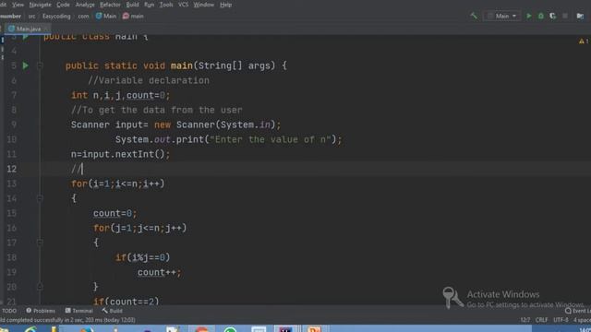Collapse the outer for-loop fold marker at line 14

40,198
